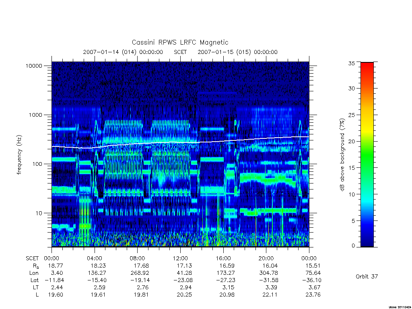This screenshot has height=309, width=412.
Task: Click the '20:00' SCET time tick label
Action: 266,258
